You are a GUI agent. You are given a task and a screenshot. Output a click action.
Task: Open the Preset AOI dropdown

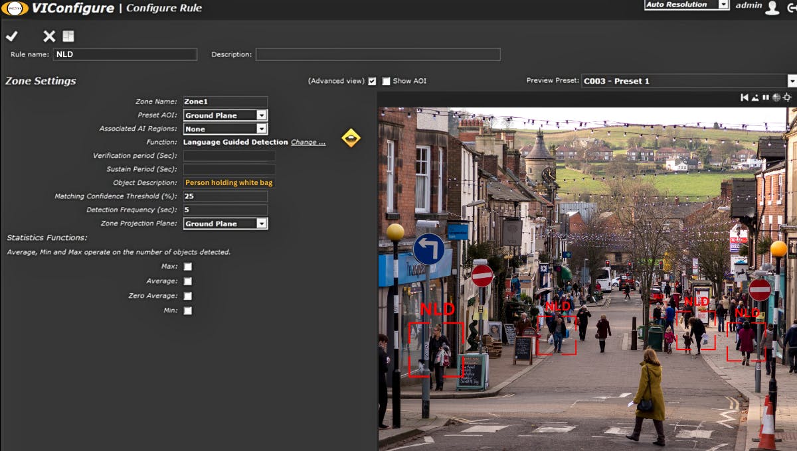225,115
